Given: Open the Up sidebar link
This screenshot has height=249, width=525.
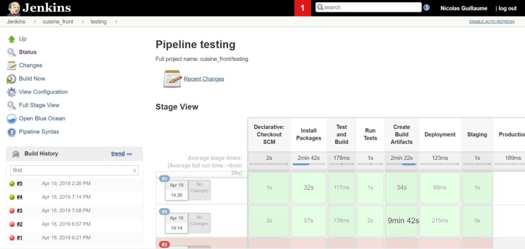Looking at the screenshot, I should point(23,39).
